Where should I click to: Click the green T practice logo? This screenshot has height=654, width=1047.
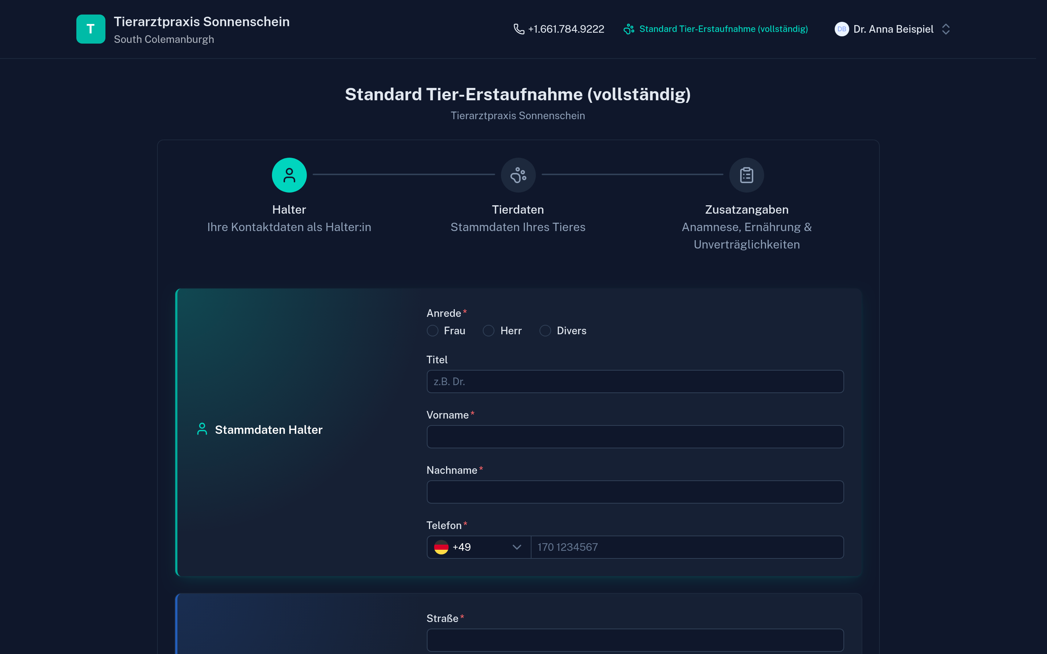91,29
